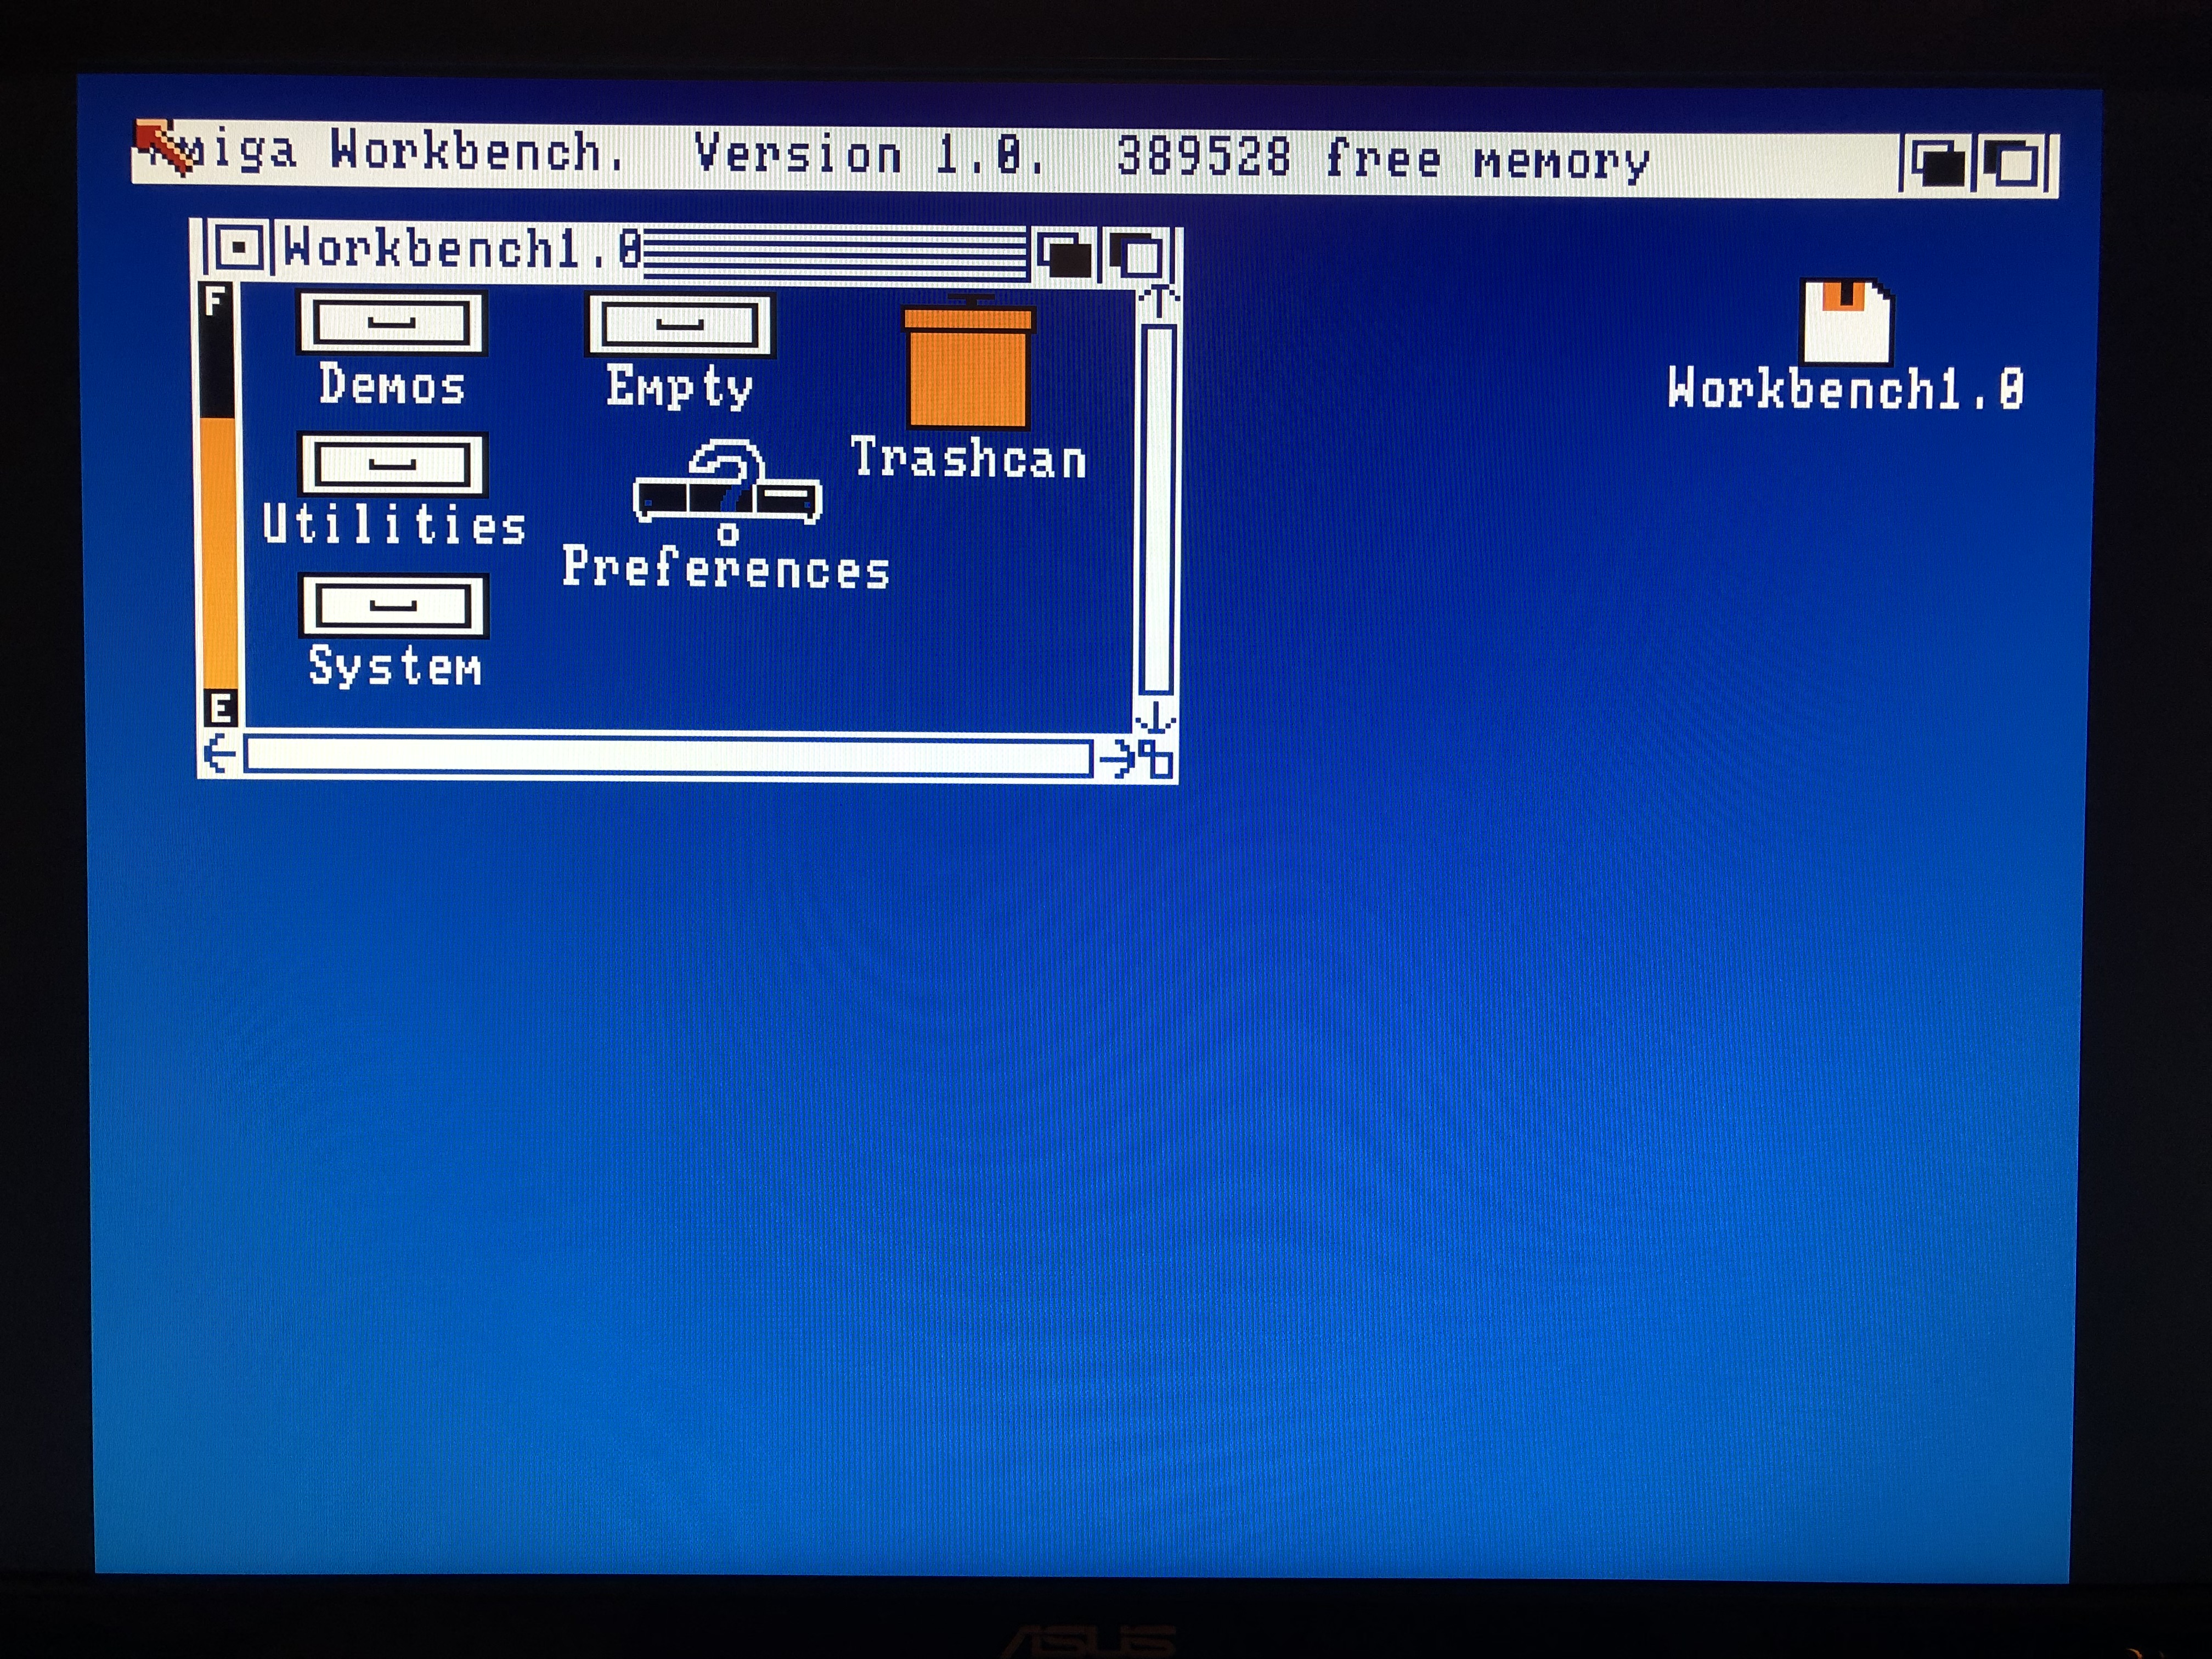The height and width of the screenshot is (1659, 2212).
Task: Open the Empty drawer icon
Action: 679,325
